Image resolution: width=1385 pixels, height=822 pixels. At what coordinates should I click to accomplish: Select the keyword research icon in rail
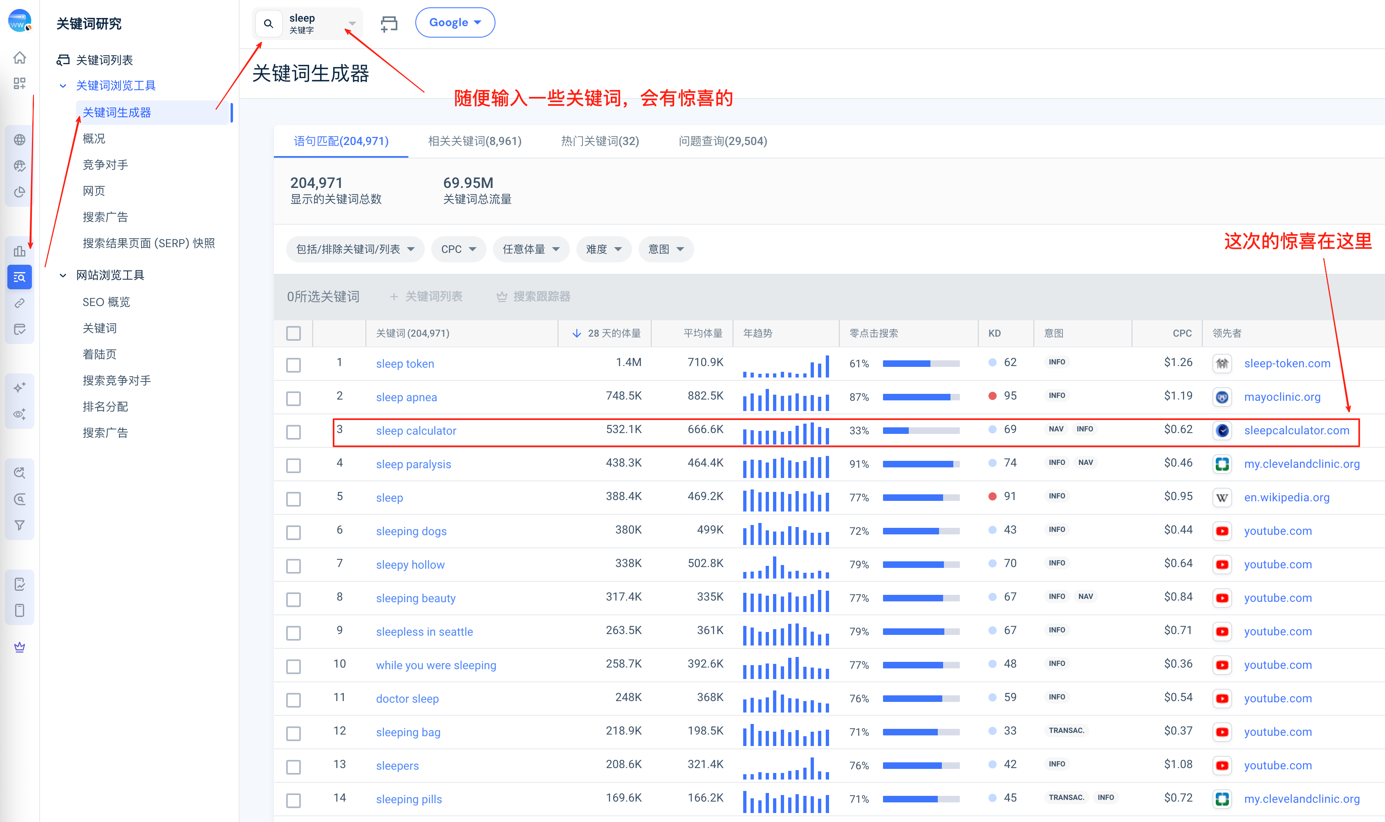(x=19, y=277)
